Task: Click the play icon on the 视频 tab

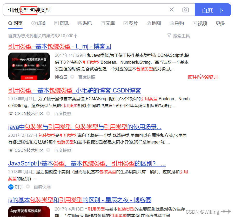Action: tap(195, 23)
